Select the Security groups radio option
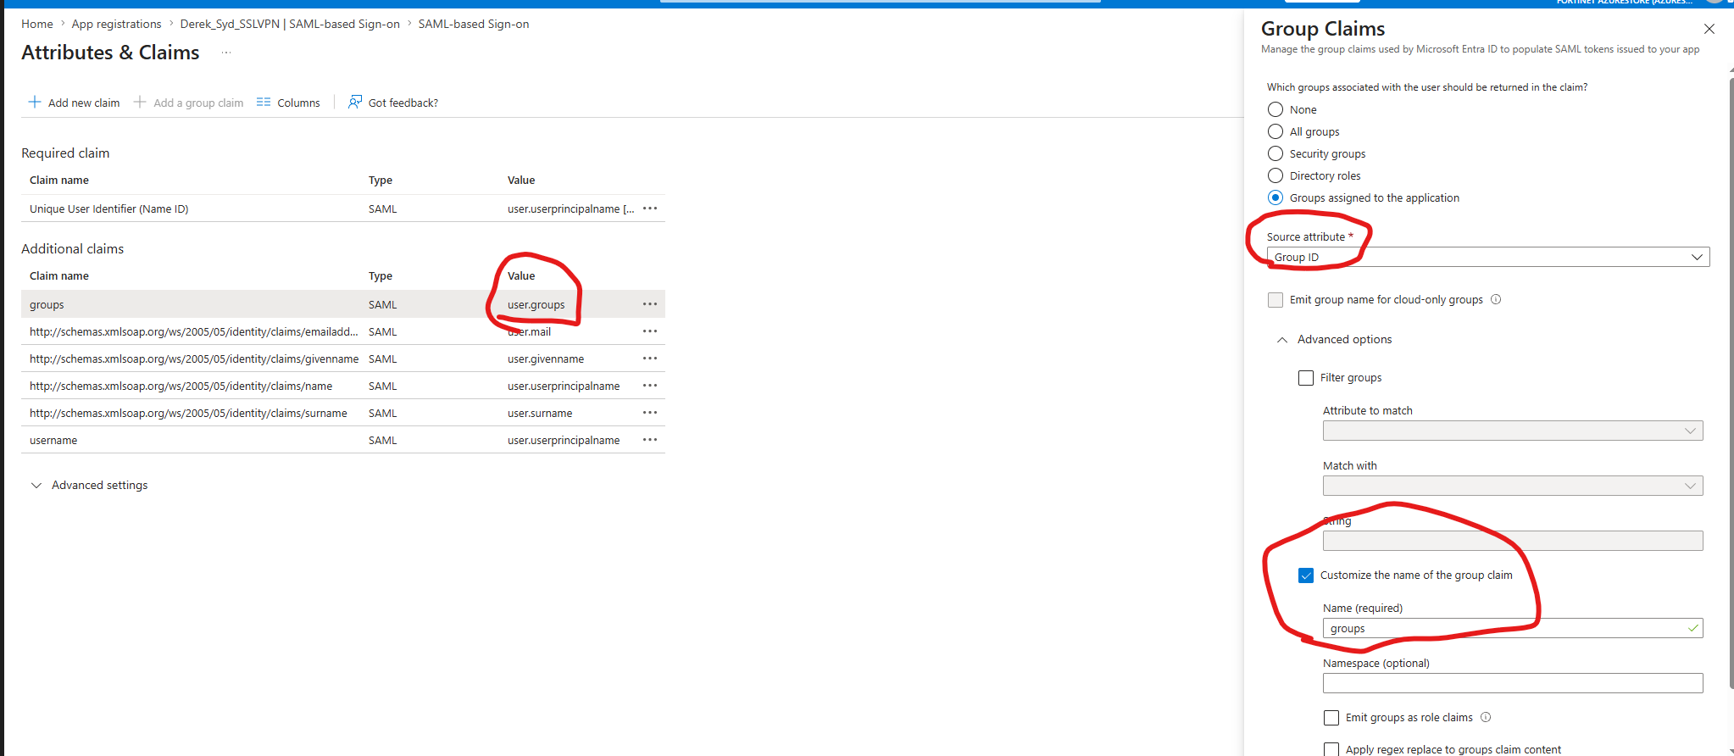This screenshot has width=1734, height=756. (1275, 153)
